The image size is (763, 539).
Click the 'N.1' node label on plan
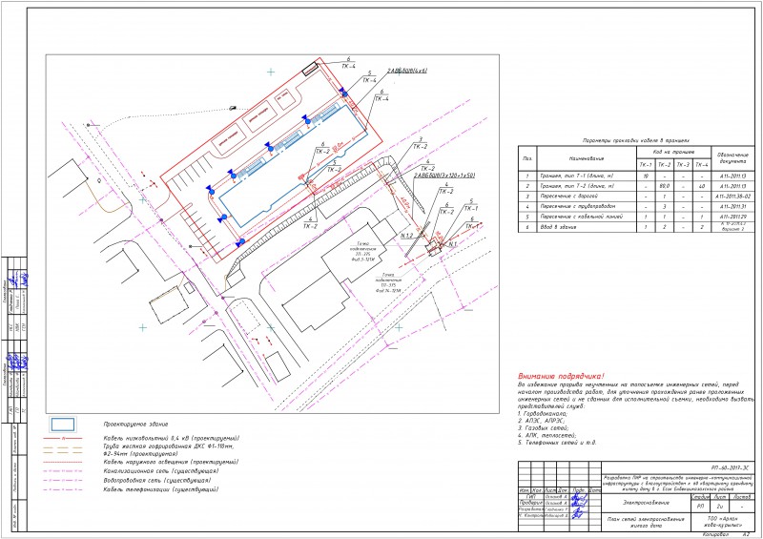coord(452,244)
